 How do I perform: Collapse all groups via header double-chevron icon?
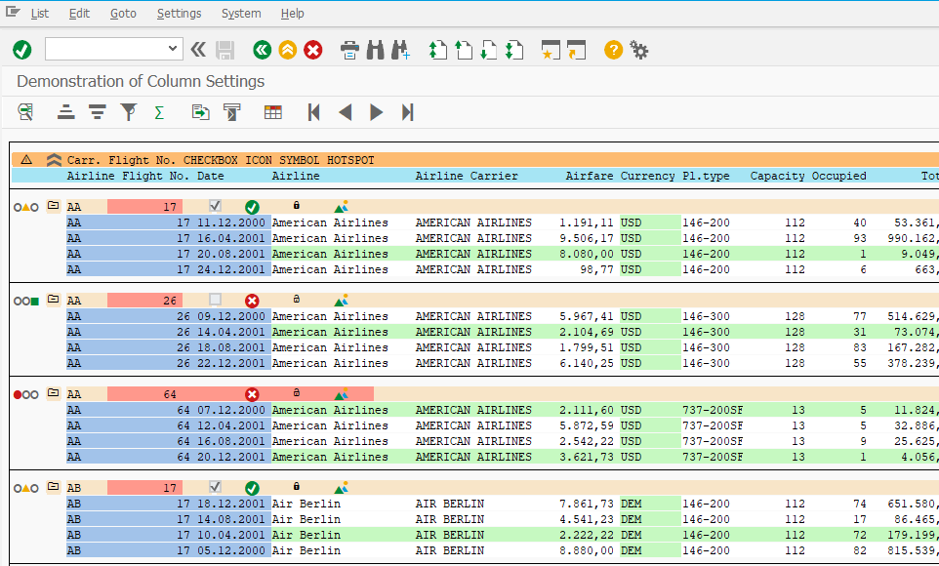pyautogui.click(x=54, y=160)
